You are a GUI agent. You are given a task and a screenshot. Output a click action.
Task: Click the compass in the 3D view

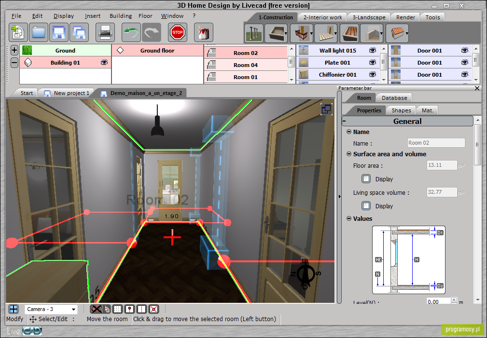(305, 274)
